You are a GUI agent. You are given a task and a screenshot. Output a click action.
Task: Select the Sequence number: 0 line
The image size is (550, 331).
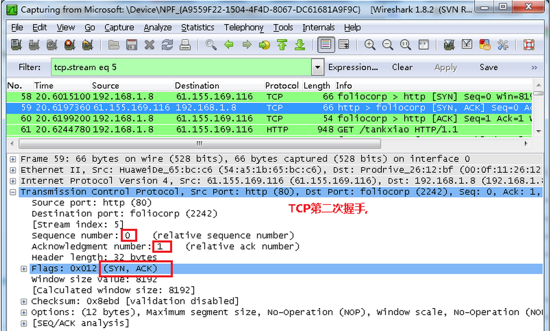(163, 236)
